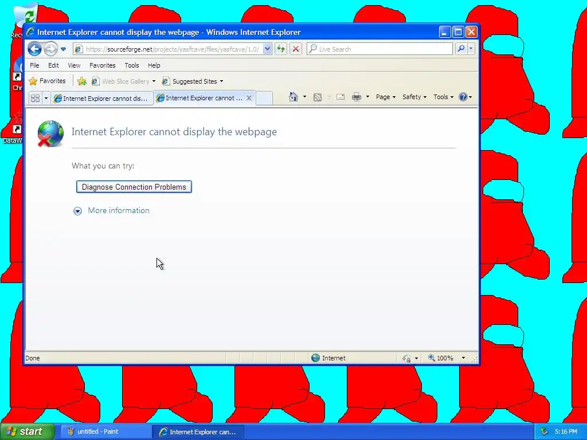Viewport: 587px width, 440px height.
Task: Click the globe error icon
Action: [50, 133]
